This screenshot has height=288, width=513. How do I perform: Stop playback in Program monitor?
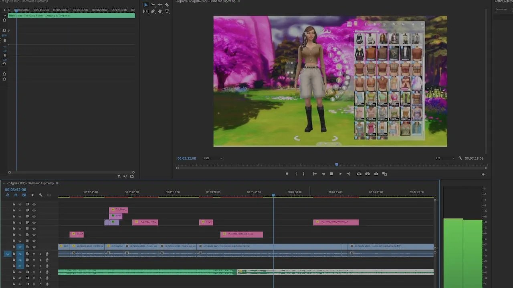tap(331, 174)
